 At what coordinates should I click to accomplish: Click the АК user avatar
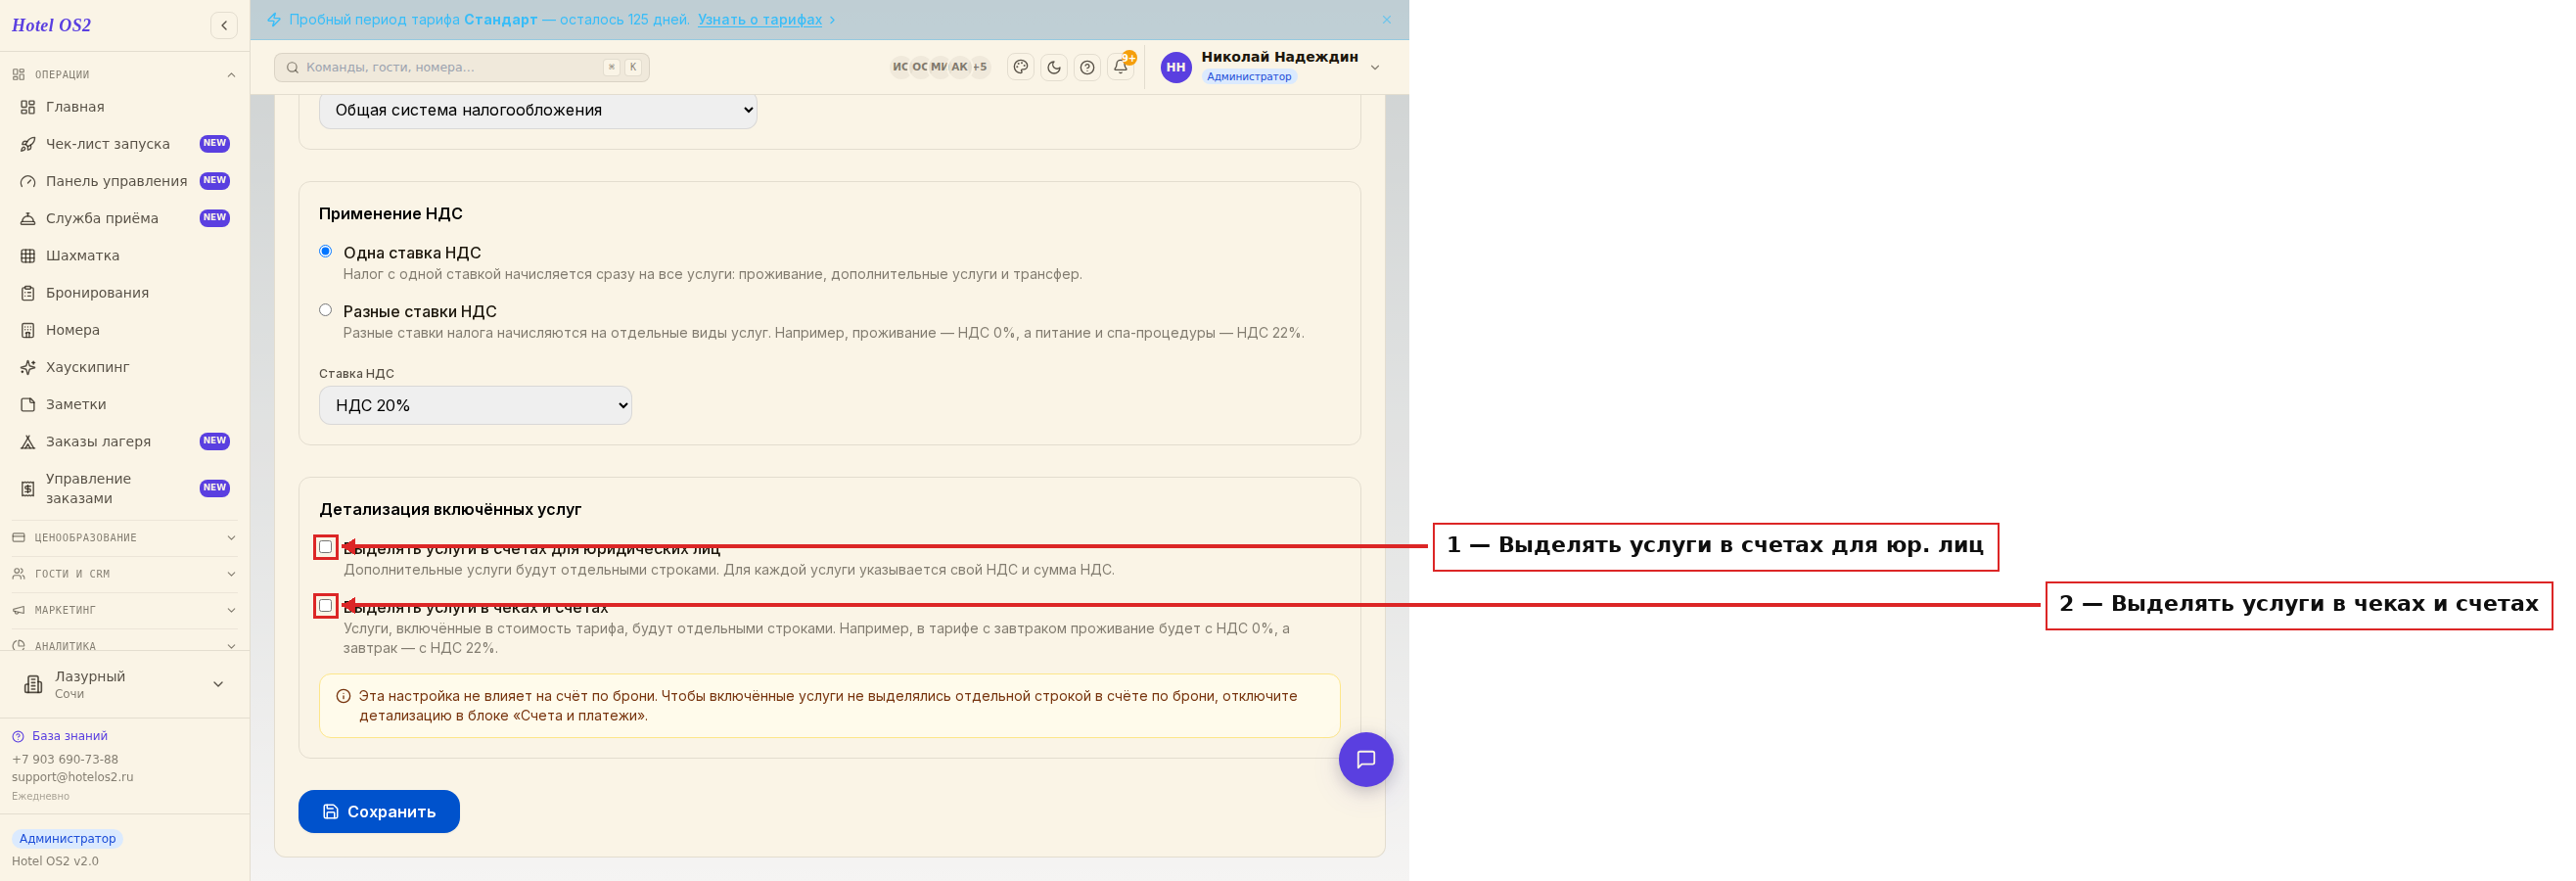click(960, 67)
